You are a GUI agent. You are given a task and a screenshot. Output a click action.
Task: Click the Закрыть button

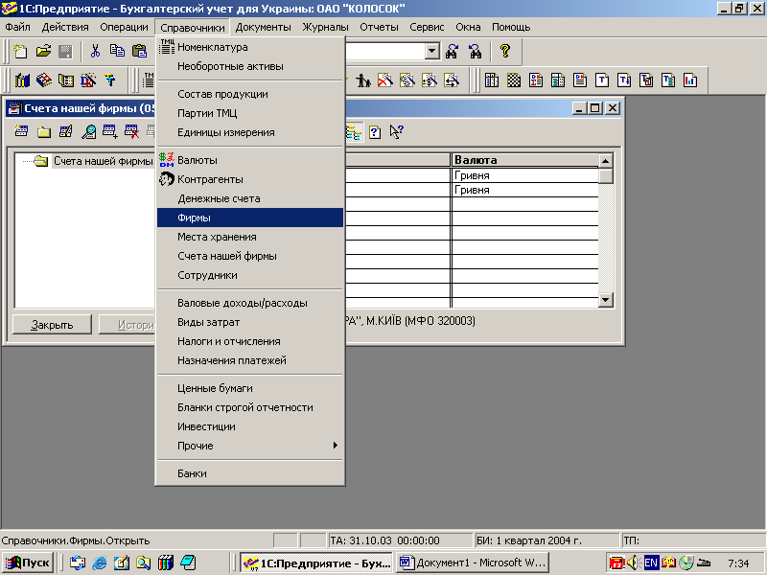(52, 325)
